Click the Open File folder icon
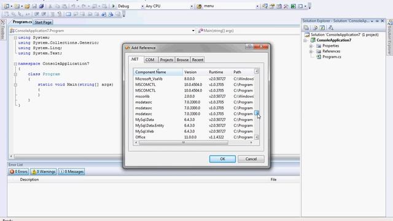The width and height of the screenshot is (393, 221). (x=27, y=6)
